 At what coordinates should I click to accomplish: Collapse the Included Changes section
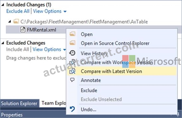(x=3, y=5)
